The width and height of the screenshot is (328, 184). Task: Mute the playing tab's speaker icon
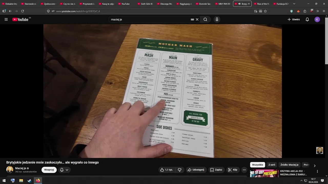click(x=239, y=4)
